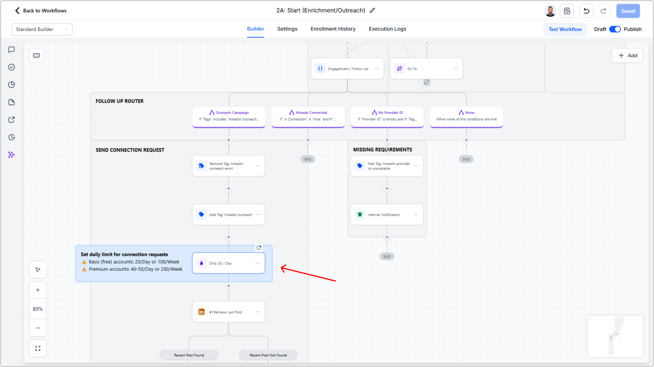Switch to the Settings tab

(x=287, y=29)
